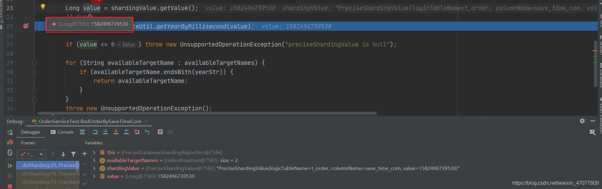Click the horizontal scrollbar under the editor
The height and width of the screenshot is (189, 602).
click(207, 113)
